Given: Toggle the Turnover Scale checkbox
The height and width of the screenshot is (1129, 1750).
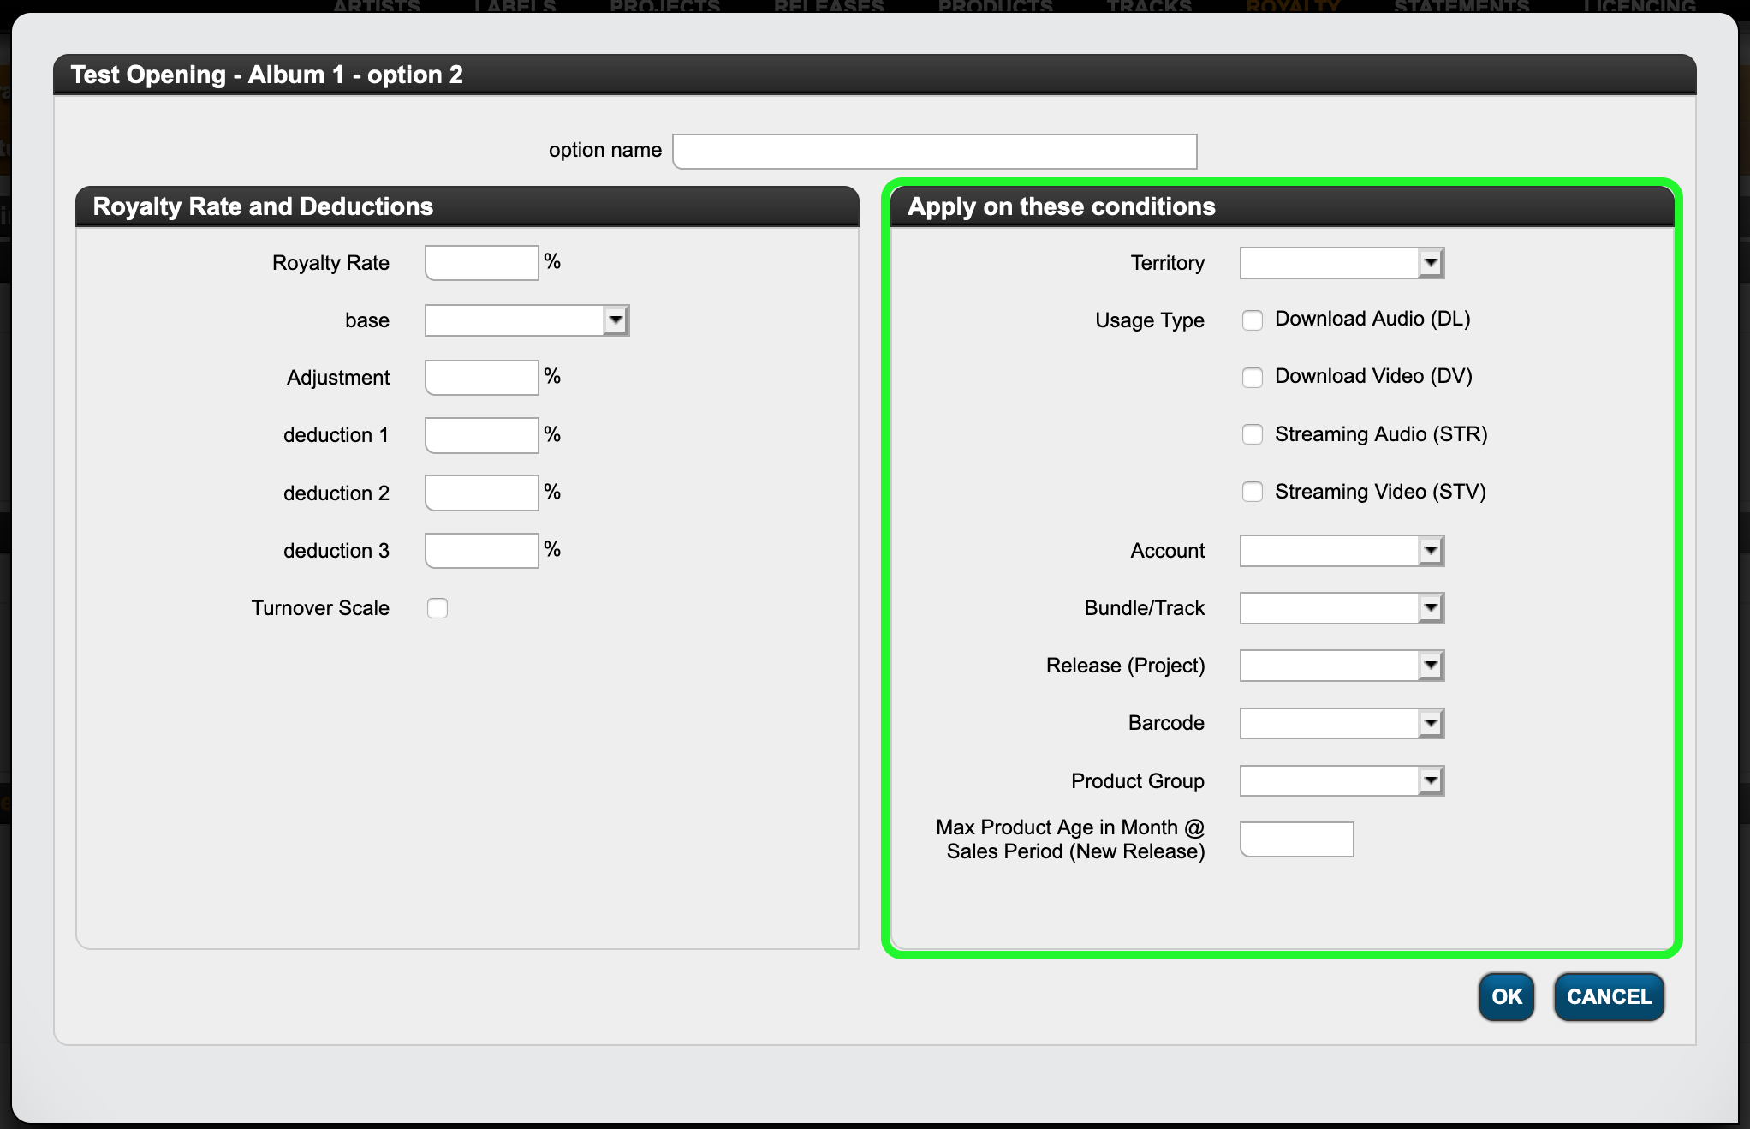Looking at the screenshot, I should [x=437, y=608].
